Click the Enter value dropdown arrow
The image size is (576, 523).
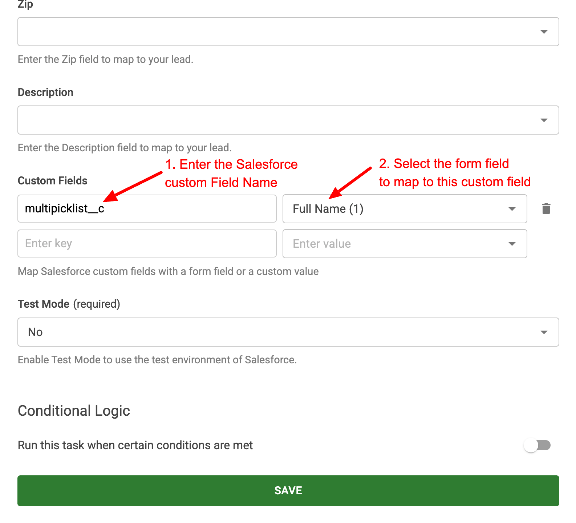tap(512, 244)
